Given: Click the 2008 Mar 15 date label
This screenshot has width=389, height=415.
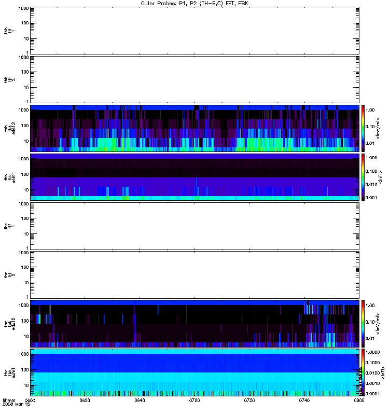Looking at the screenshot, I should (x=16, y=405).
